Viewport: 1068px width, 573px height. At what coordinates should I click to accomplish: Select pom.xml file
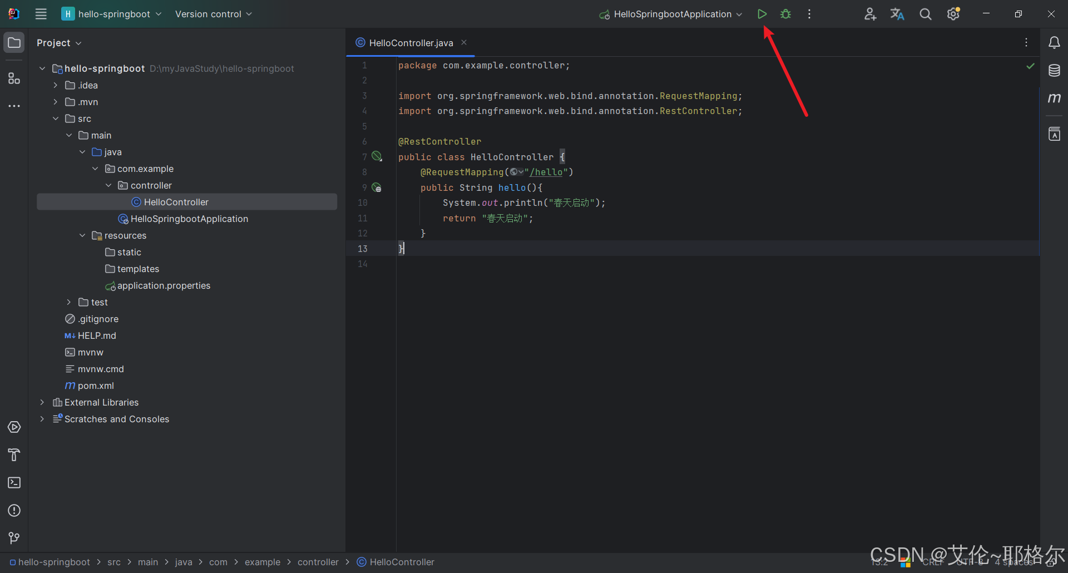187,386
